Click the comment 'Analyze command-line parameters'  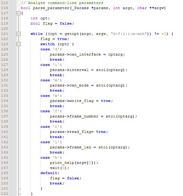[x=66, y=3]
